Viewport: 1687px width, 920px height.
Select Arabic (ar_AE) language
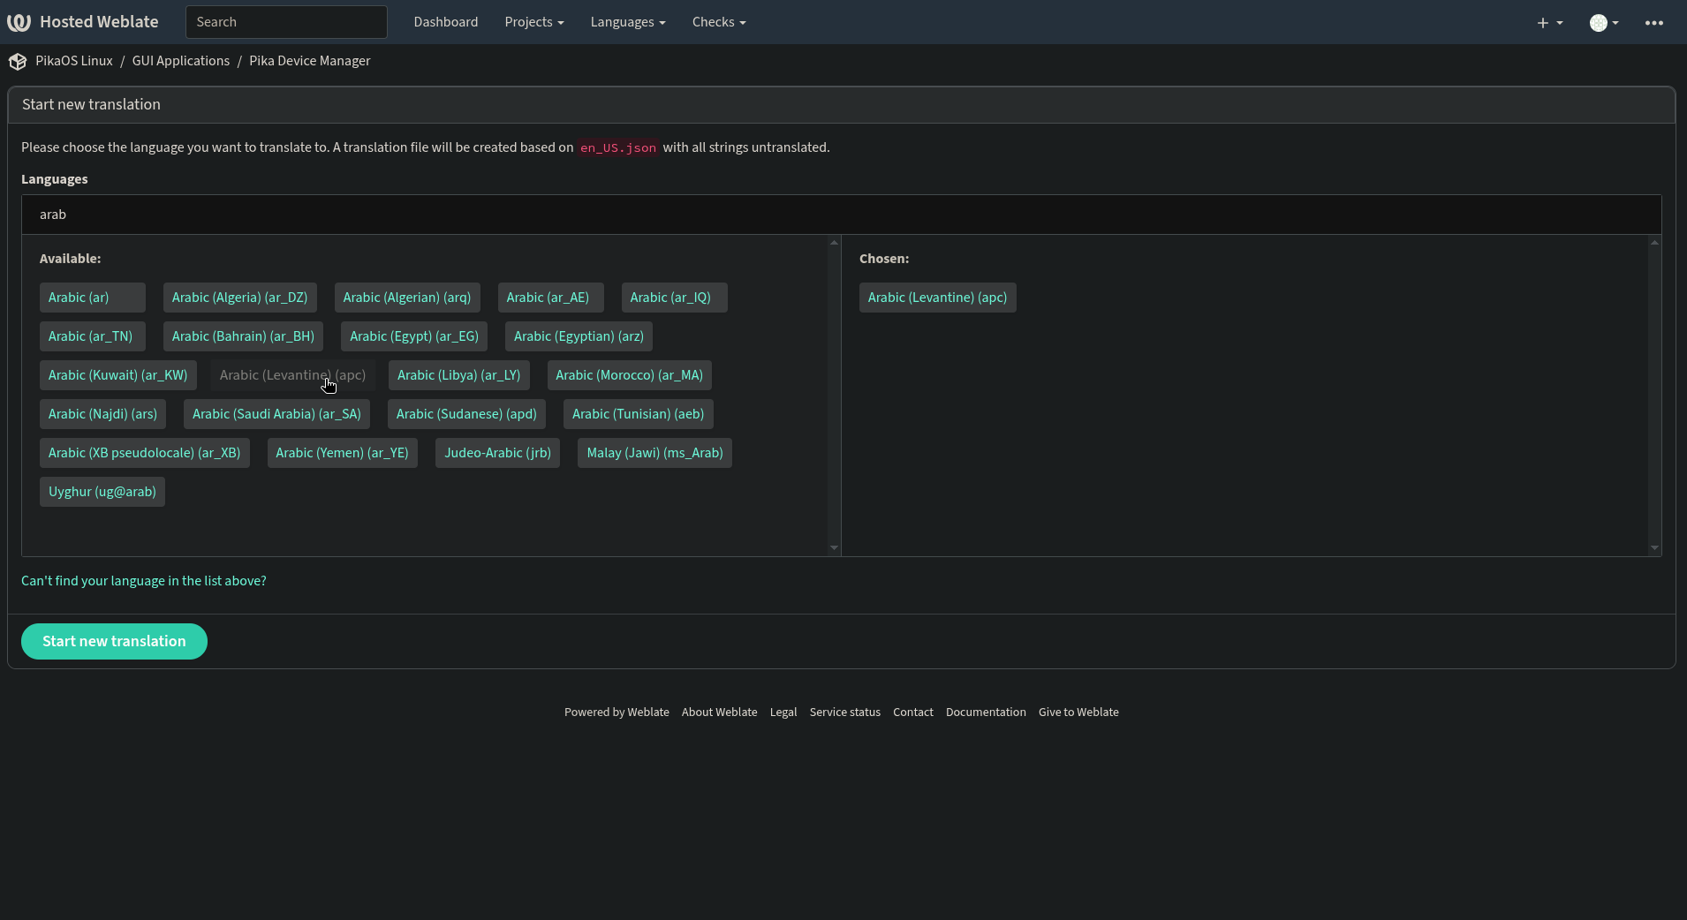[x=551, y=298]
